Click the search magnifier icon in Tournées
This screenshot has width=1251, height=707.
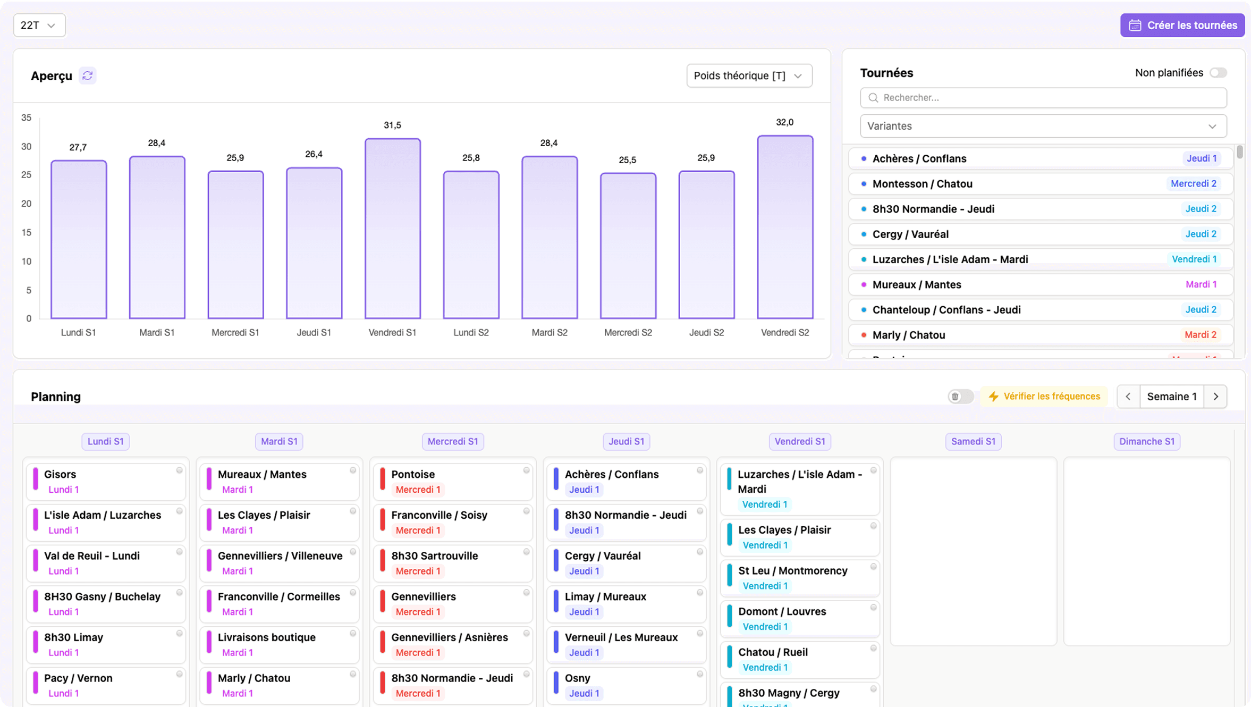point(873,98)
